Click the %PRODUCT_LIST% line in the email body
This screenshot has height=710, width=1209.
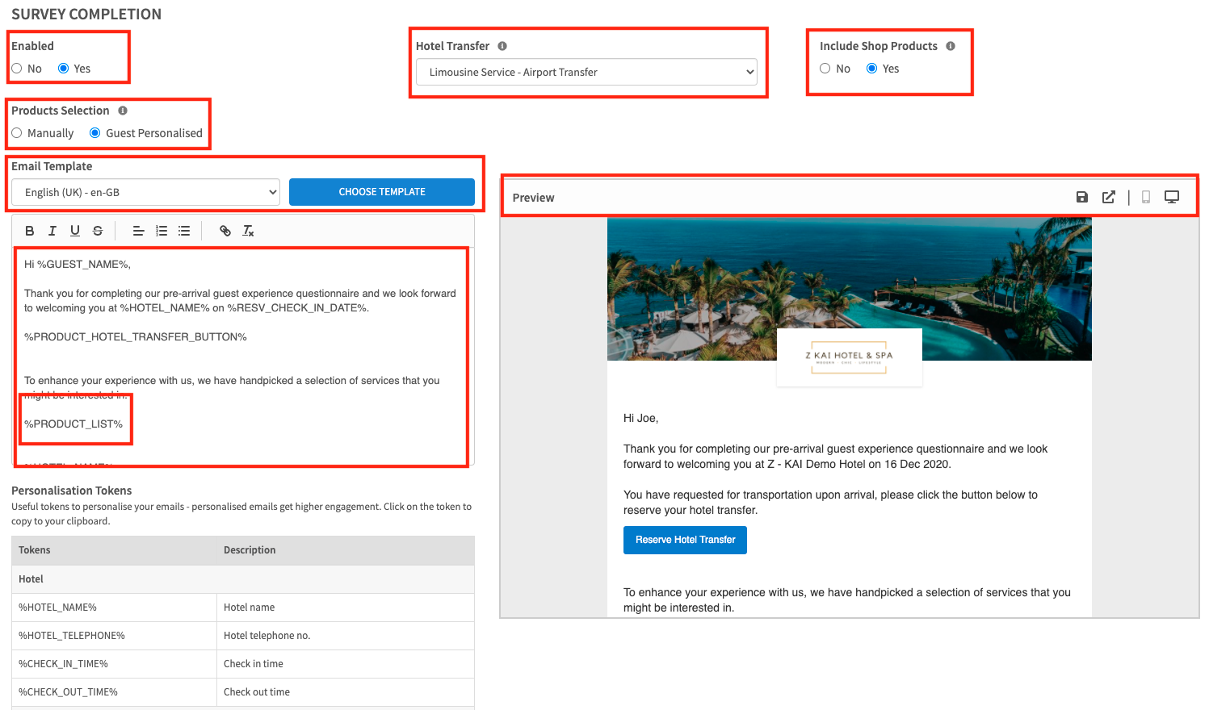pyautogui.click(x=73, y=424)
